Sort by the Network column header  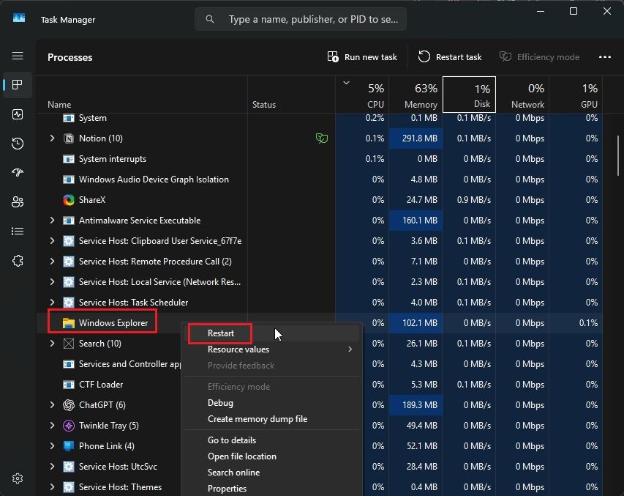[x=522, y=95]
